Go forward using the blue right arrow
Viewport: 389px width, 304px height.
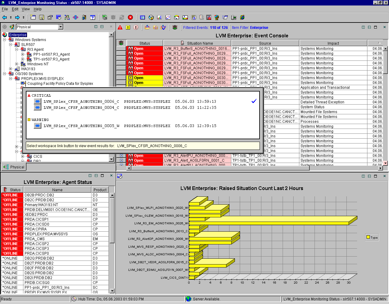pos(17,17)
